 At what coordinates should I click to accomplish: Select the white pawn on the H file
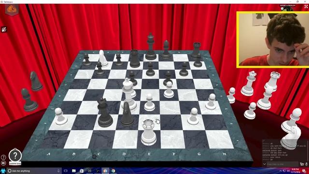(211, 101)
